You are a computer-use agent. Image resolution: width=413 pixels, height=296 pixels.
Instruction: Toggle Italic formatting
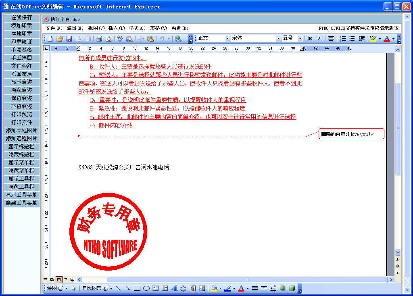319,39
